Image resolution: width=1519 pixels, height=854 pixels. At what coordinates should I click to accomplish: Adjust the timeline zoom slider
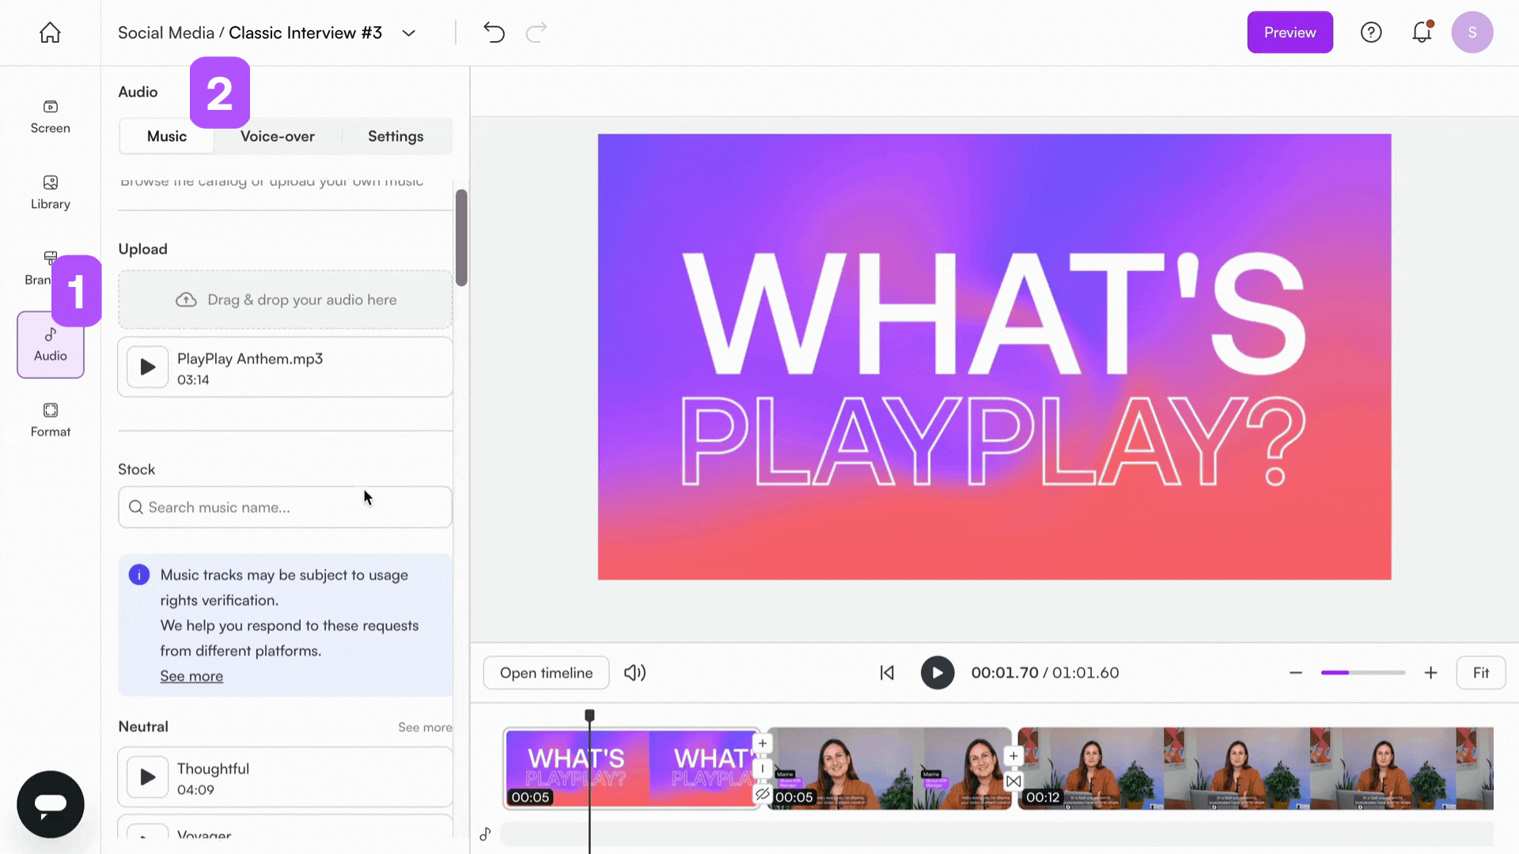click(1362, 673)
